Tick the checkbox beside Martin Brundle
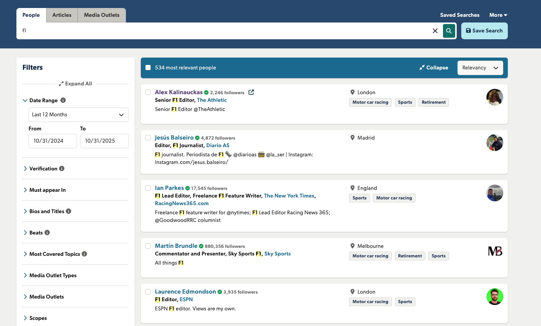Viewport: 541px width, 326px height. pos(148,246)
